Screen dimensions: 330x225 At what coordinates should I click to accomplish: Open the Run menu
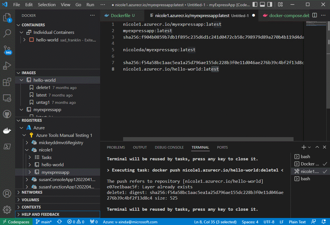pos(90,5)
